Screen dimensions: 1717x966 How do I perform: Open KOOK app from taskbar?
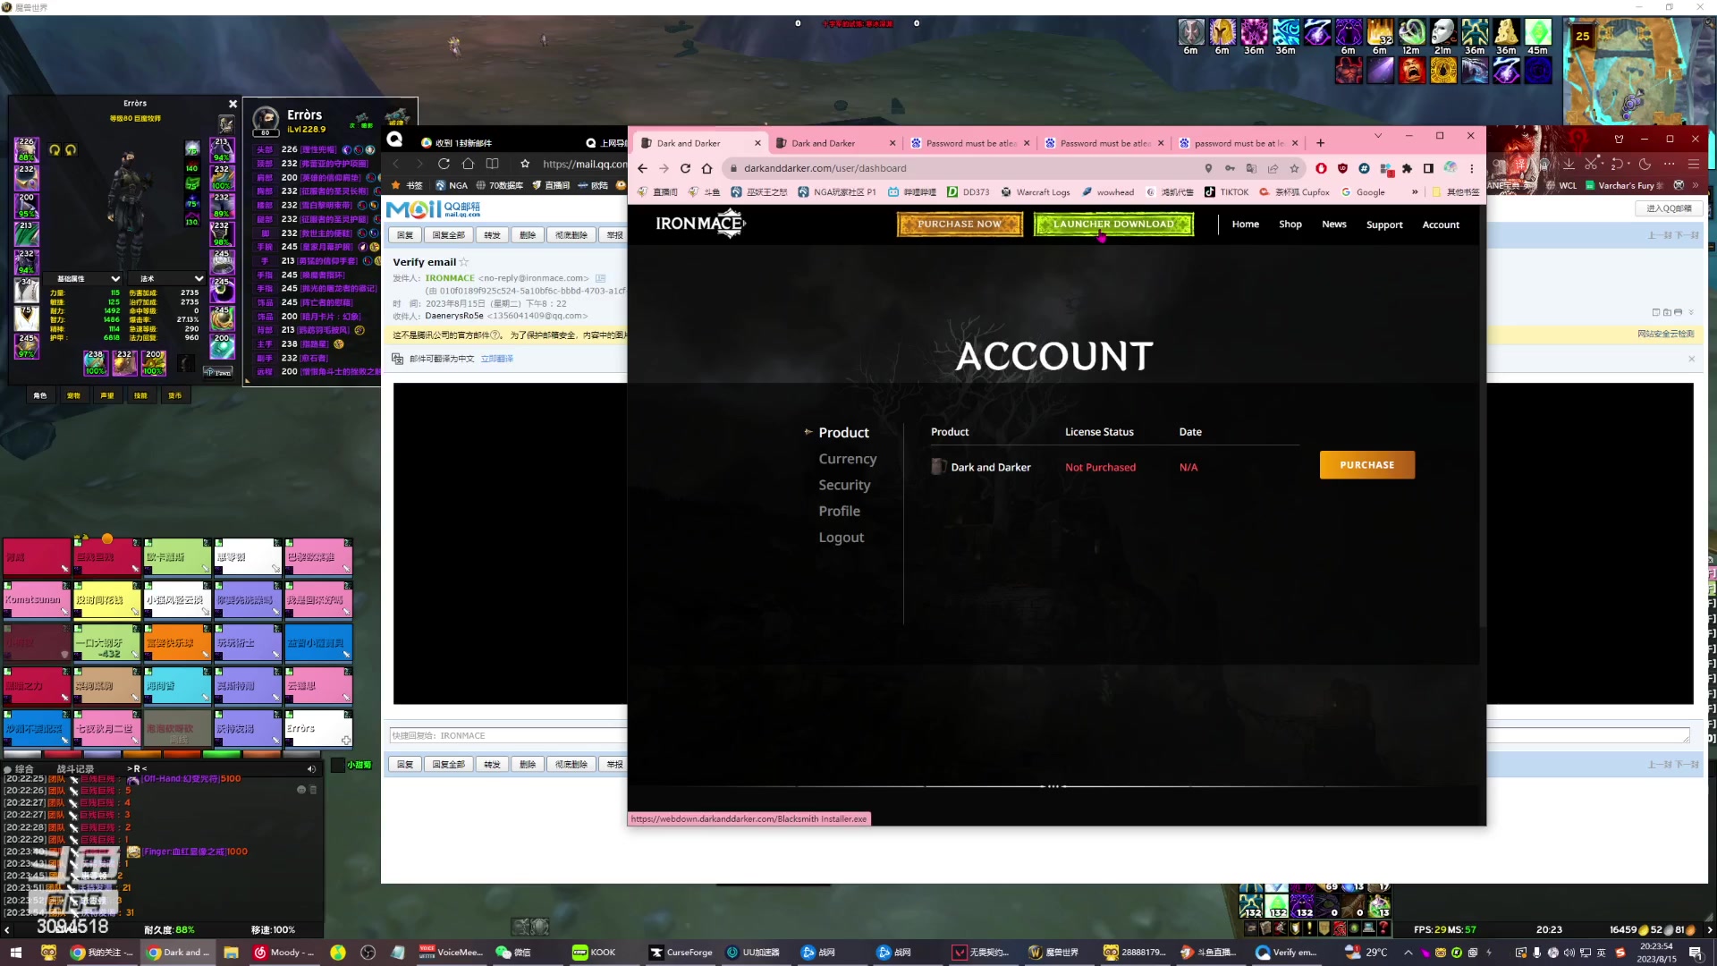coord(595,953)
